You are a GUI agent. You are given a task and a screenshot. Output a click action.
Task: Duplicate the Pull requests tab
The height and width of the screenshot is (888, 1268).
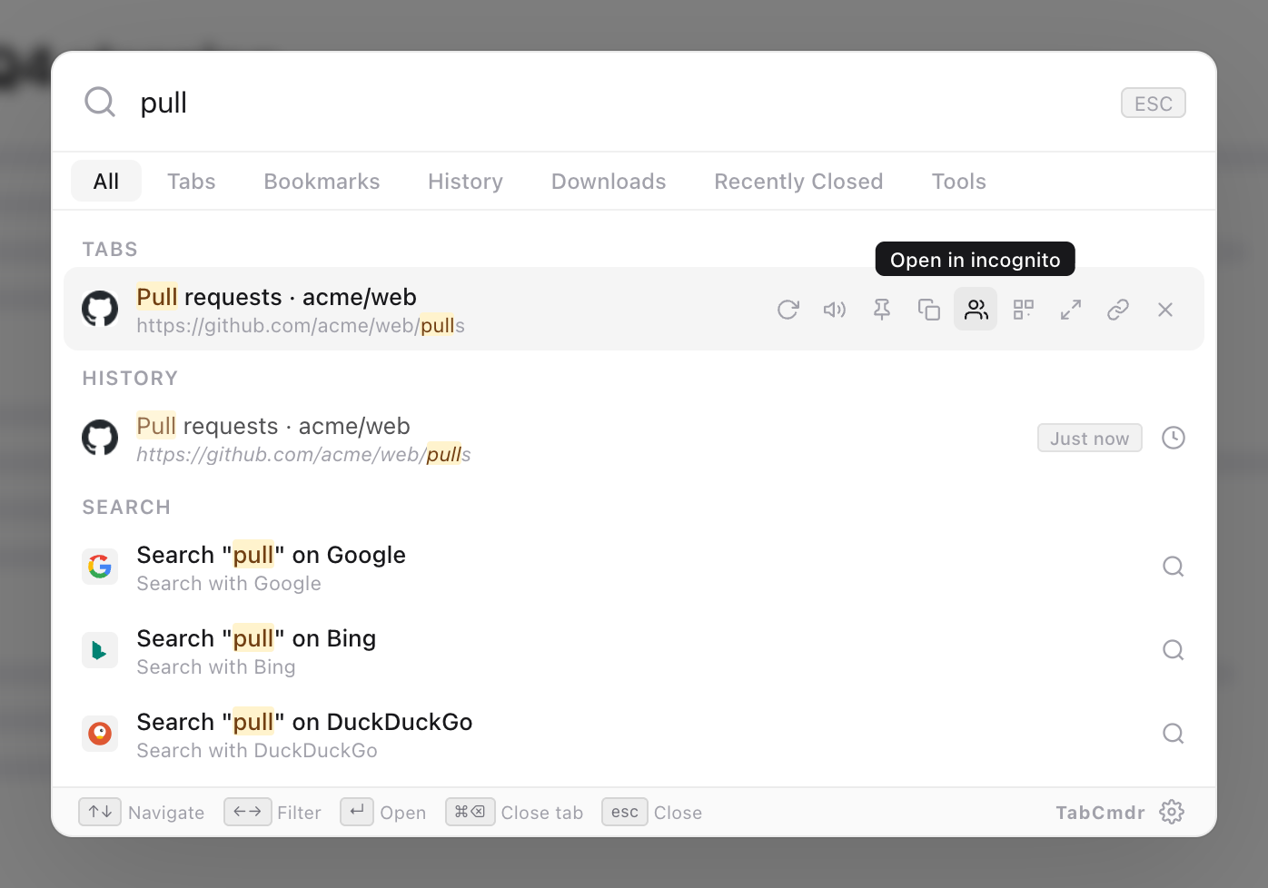[x=929, y=310]
